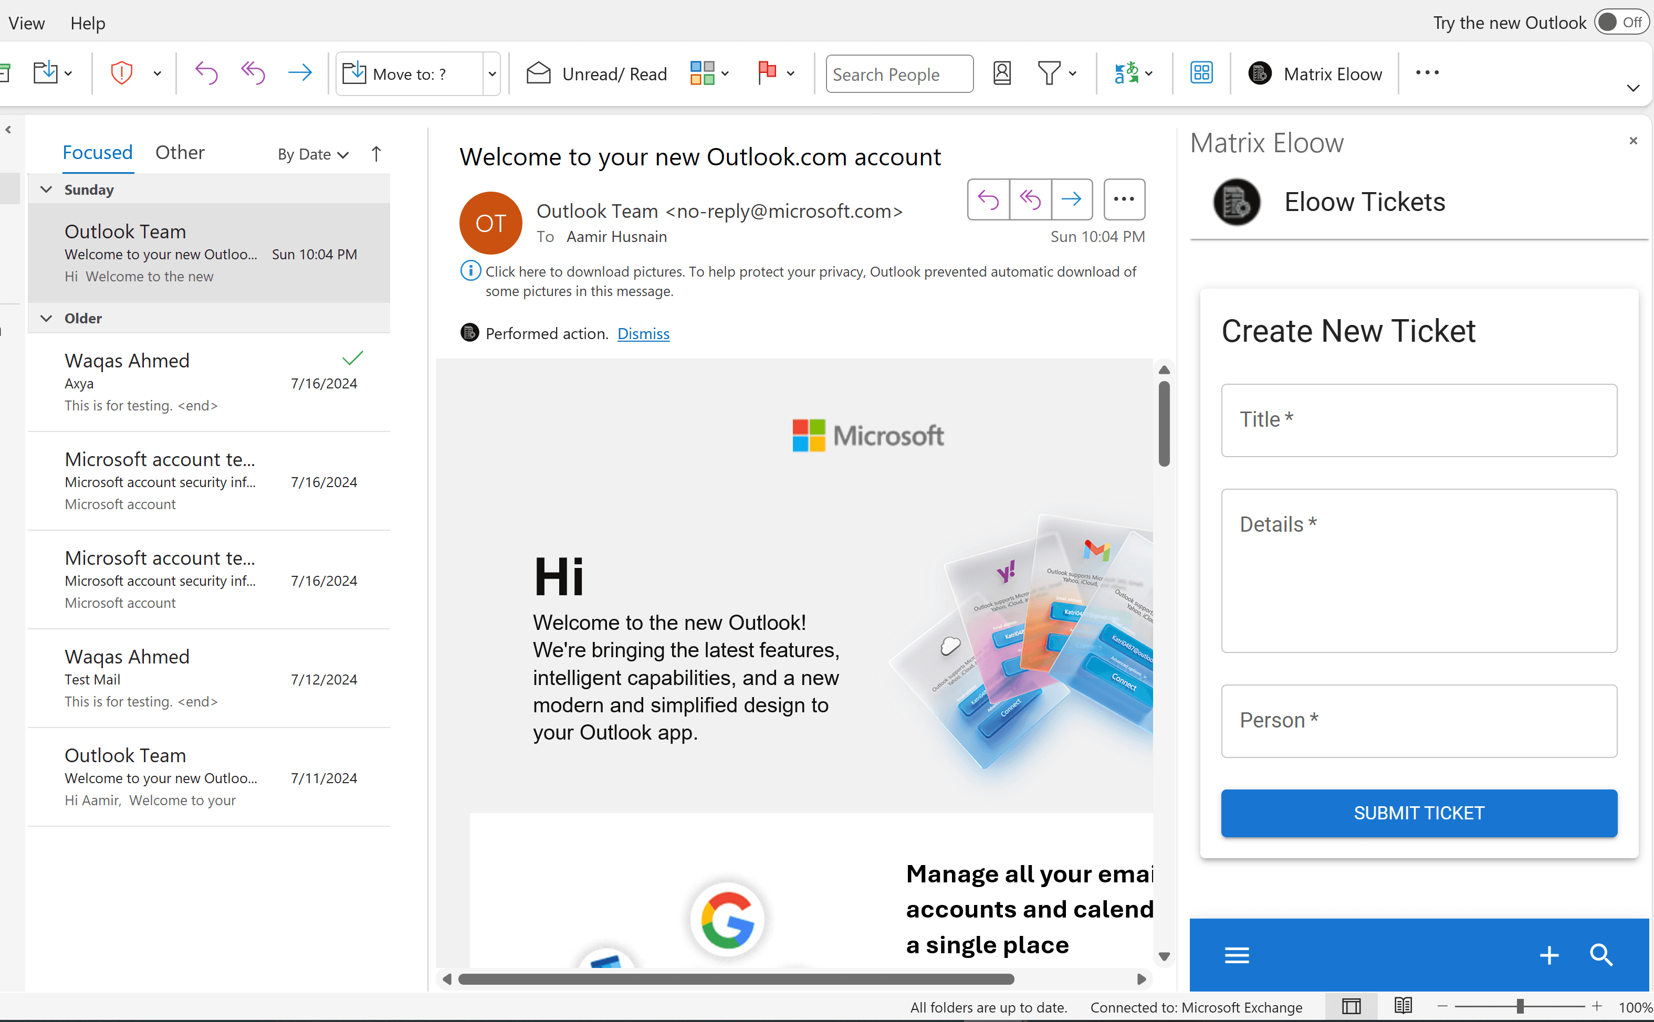
Task: Reverse the sort order arrow
Action: click(x=376, y=154)
